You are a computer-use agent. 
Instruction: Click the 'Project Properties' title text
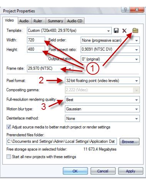tap(19, 11)
